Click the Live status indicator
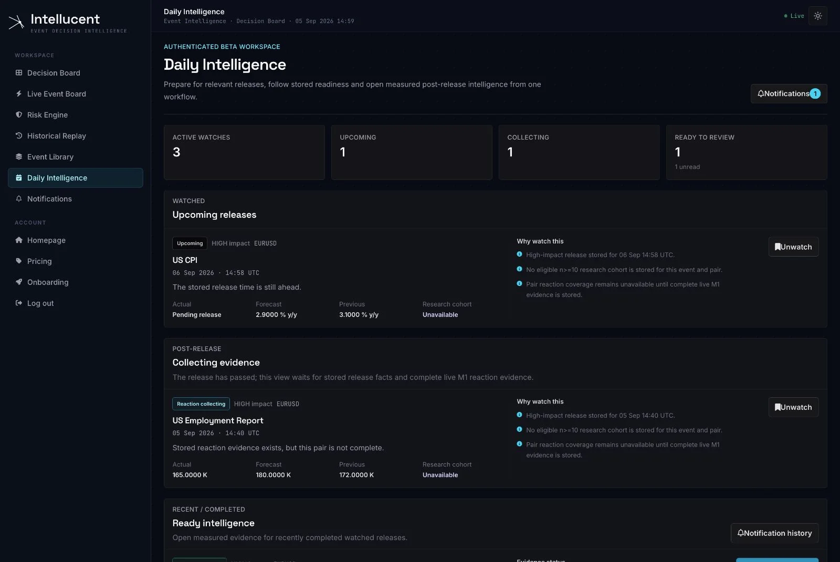 click(794, 16)
